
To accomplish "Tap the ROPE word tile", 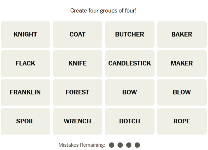I will pos(182,121).
